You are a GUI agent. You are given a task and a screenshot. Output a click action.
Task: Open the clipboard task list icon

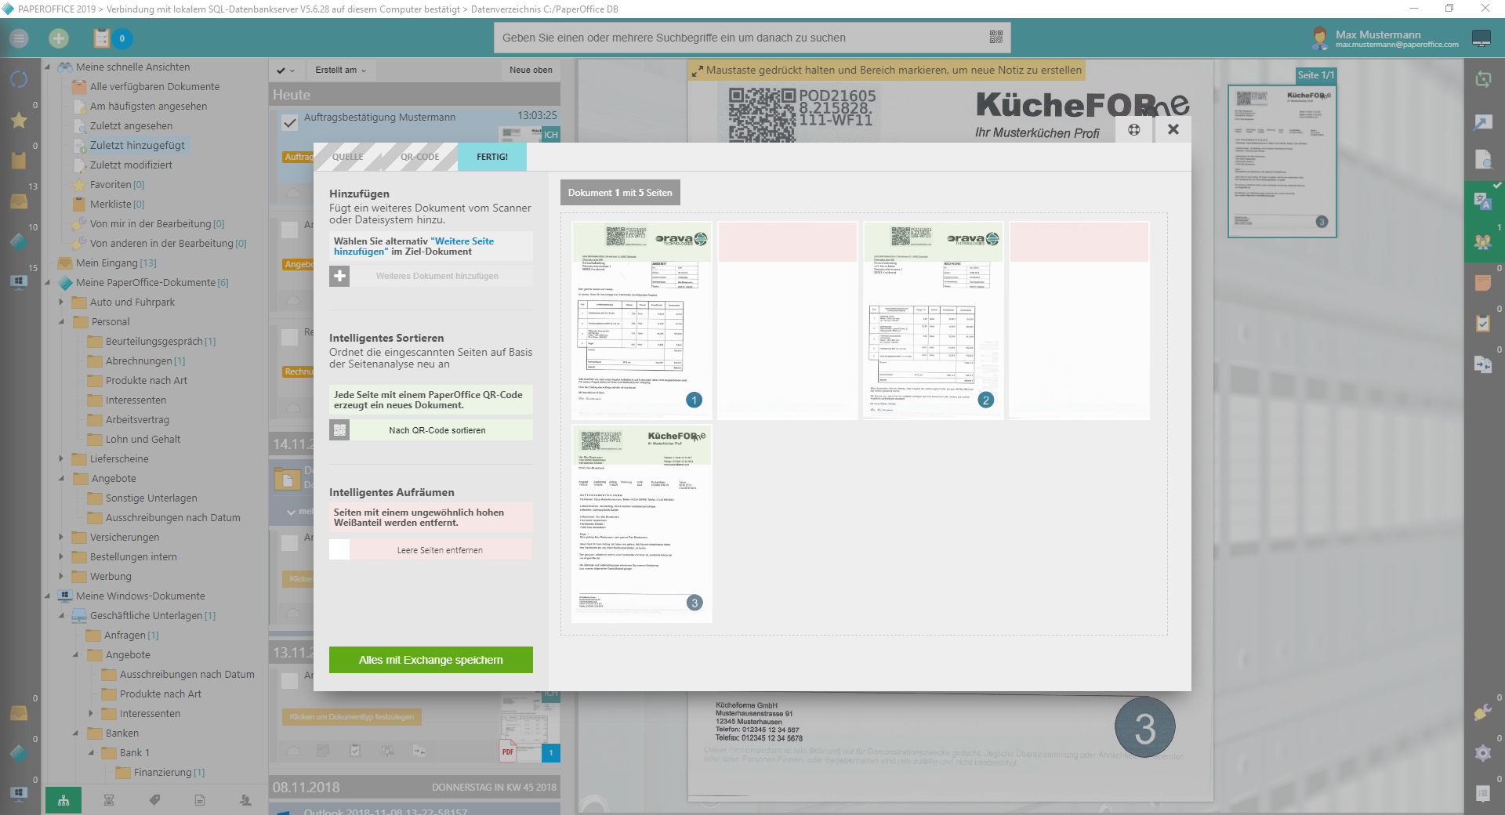click(x=102, y=38)
